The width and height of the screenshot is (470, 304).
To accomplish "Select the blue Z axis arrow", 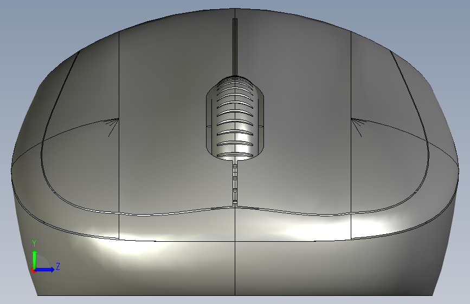I will click(x=44, y=269).
